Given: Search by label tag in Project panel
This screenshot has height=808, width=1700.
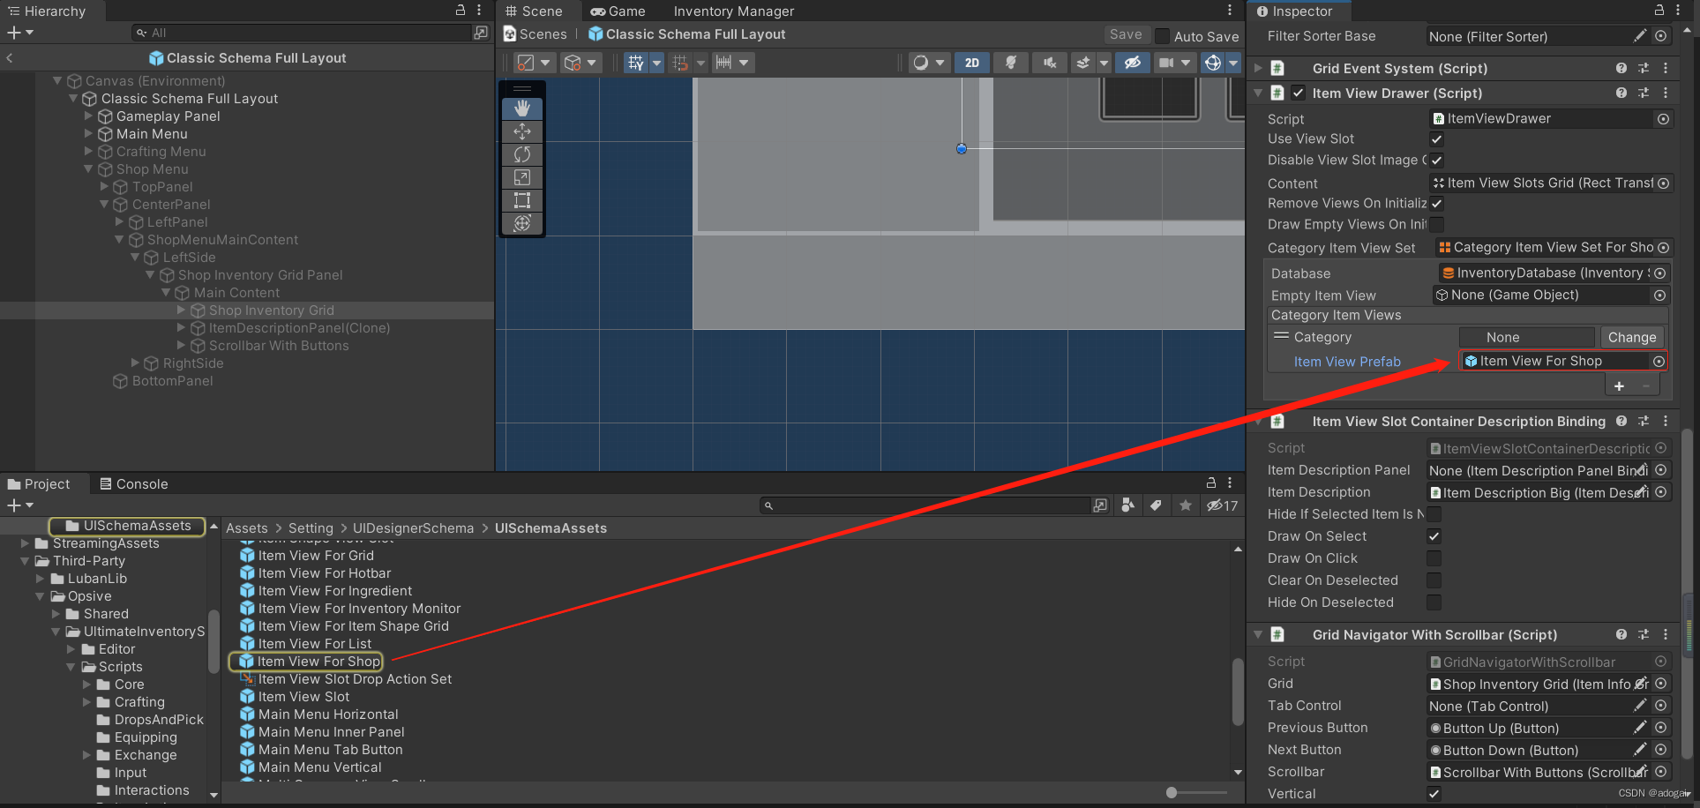Looking at the screenshot, I should pyautogui.click(x=1156, y=505).
